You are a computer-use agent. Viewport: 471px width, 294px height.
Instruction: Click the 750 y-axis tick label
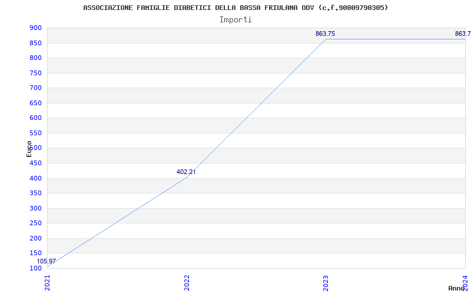35,73
